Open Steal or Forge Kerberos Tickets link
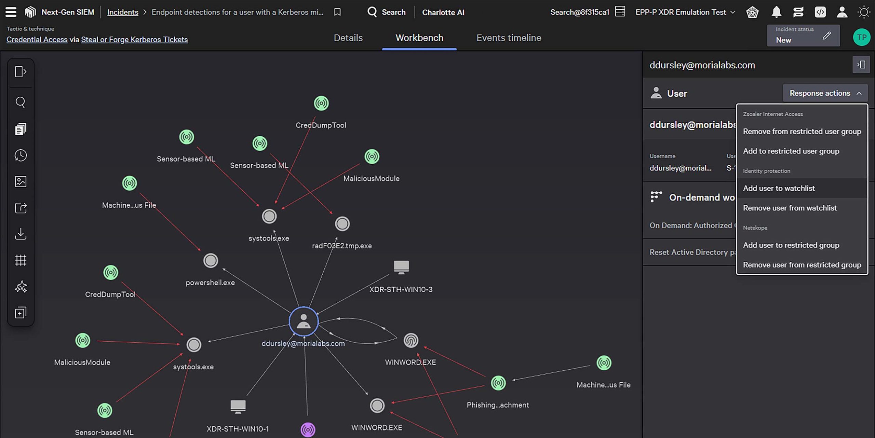Screen dimensions: 875x438 click(134, 40)
